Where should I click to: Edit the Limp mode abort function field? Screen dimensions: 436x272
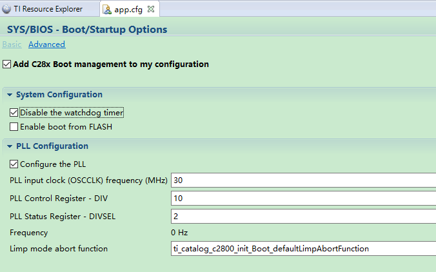[302, 249]
